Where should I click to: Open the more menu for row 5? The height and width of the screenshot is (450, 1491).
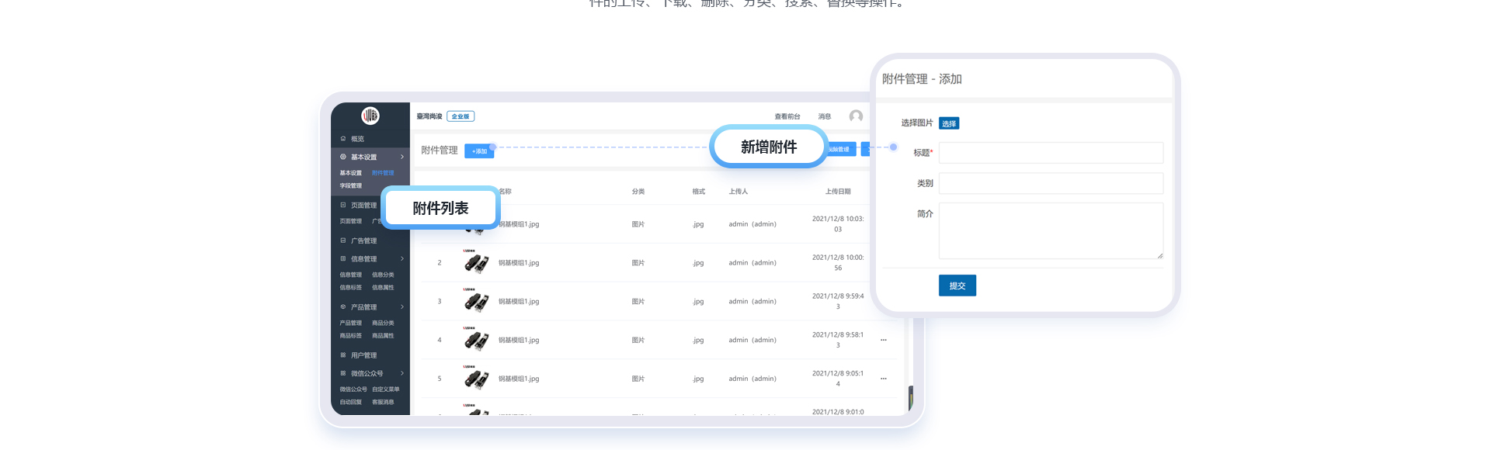(884, 379)
